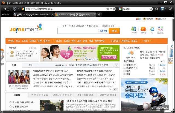The image size is (175, 113).
Task: Select the 이슈링 tab in lower section
Action: 17,95
